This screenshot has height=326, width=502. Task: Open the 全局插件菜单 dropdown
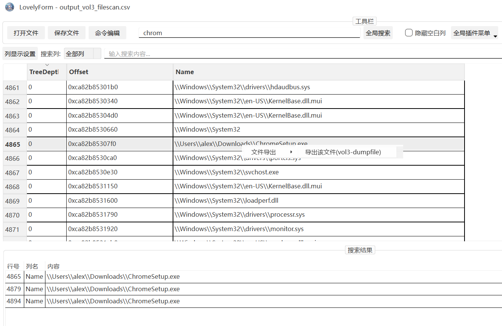pos(475,33)
